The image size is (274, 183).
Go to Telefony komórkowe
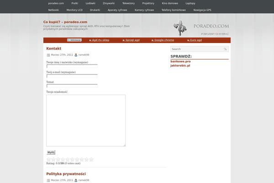pyautogui.click(x=174, y=10)
